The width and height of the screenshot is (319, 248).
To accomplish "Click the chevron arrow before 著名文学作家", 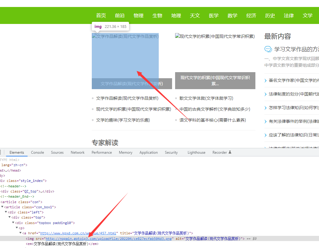I will coord(266,81).
